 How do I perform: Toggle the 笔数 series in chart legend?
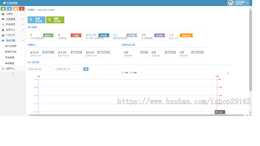coord(133,73)
